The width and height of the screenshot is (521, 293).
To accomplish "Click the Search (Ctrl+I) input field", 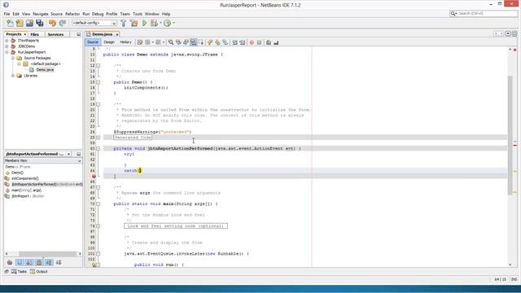I will click(487, 13).
